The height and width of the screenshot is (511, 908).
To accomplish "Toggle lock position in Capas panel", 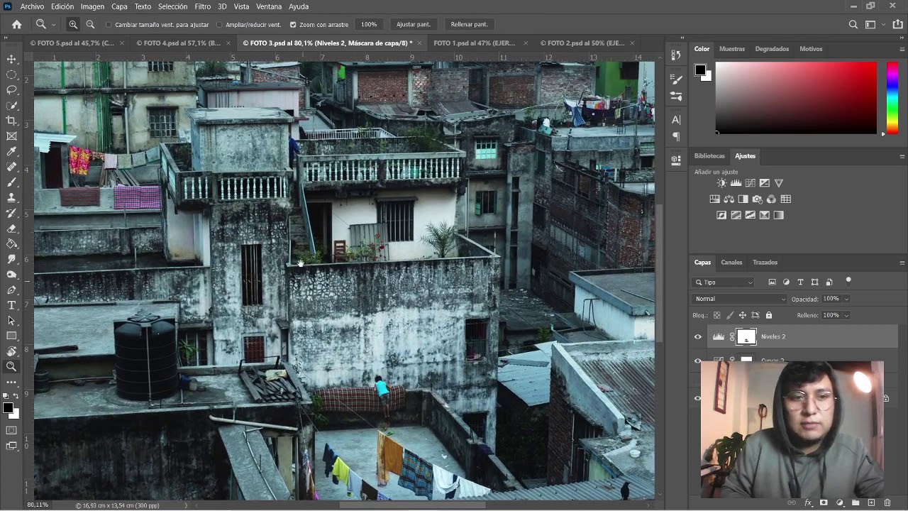I will (742, 315).
